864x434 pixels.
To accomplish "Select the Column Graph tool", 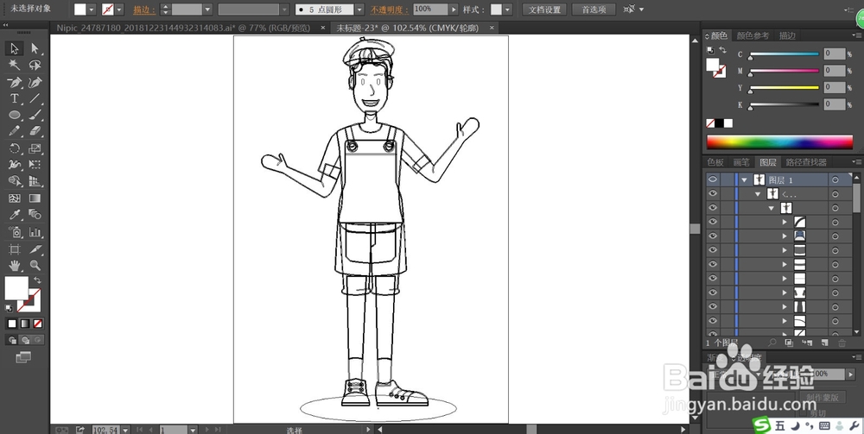I will click(35, 232).
